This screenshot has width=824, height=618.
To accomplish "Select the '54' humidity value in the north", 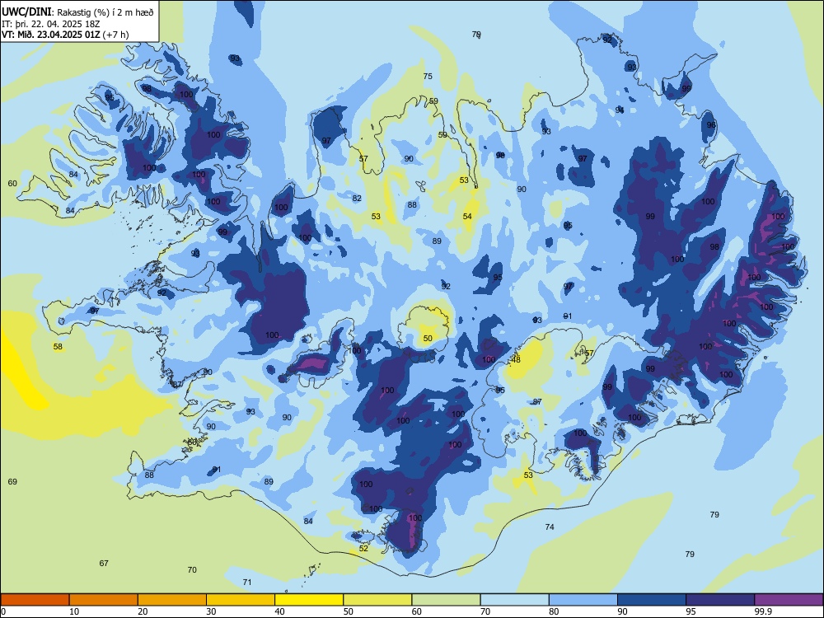I will [467, 217].
